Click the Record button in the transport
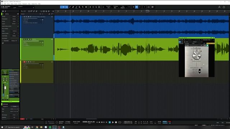Viewport: 230px width, 129px height. (116, 122)
